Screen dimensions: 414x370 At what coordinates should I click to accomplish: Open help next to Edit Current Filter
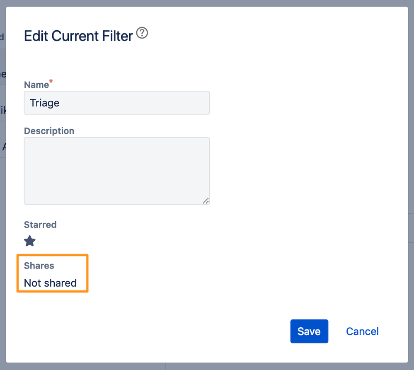point(142,33)
